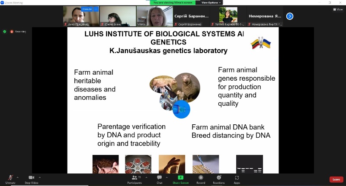Click 'Parentage verification' slide text

pos(131,126)
